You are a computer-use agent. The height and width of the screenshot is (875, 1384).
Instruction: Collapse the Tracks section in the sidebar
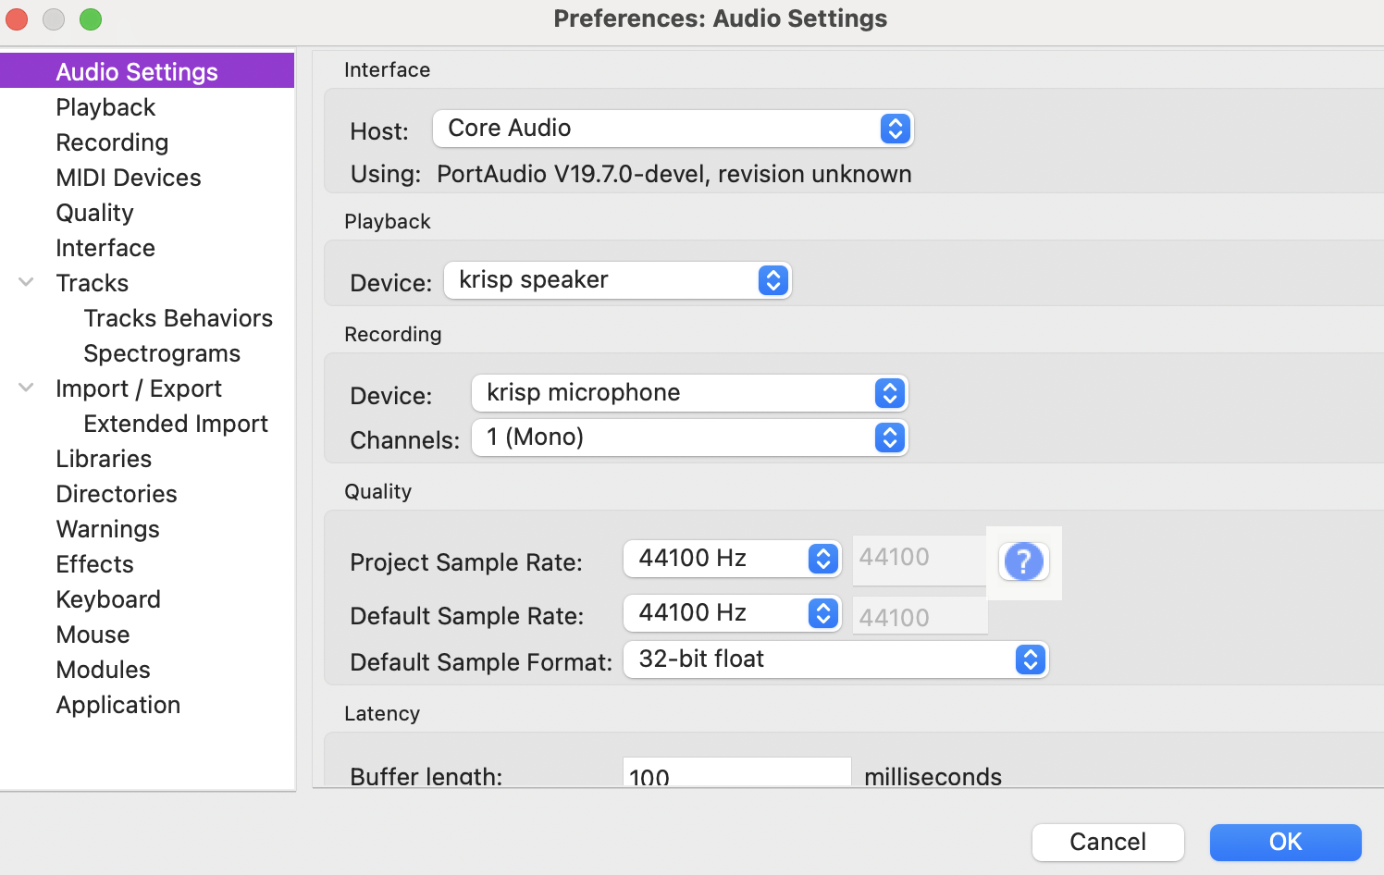[25, 282]
